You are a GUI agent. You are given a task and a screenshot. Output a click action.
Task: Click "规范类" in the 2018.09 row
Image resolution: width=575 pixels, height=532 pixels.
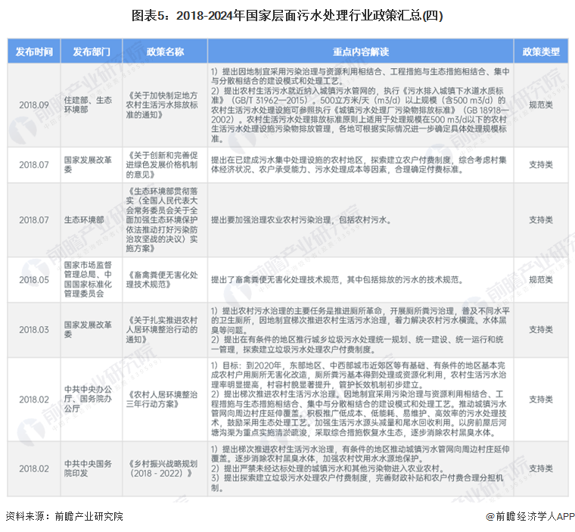(x=541, y=105)
